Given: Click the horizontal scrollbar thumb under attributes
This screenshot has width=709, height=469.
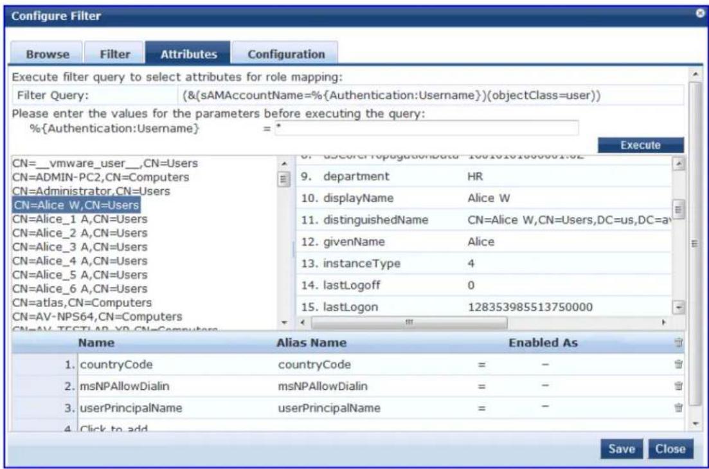Looking at the screenshot, I should coord(409,322).
